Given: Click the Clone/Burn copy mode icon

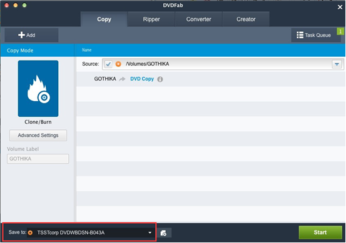Looking at the screenshot, I should coord(38,88).
